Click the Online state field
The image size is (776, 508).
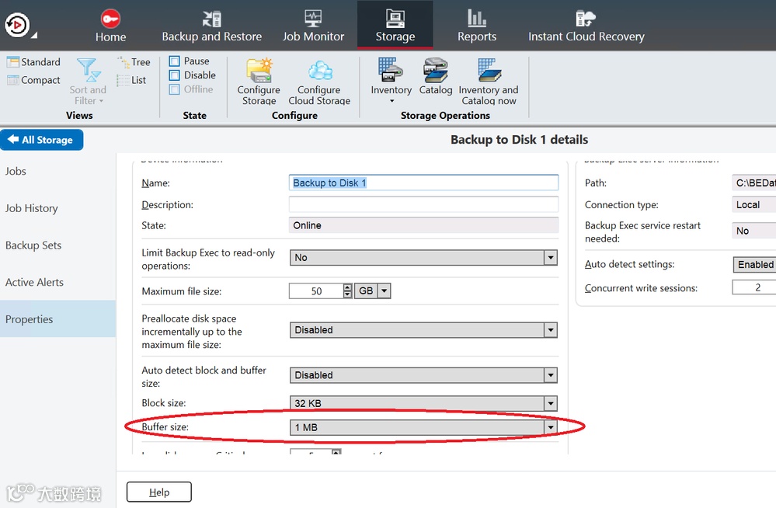click(x=423, y=225)
